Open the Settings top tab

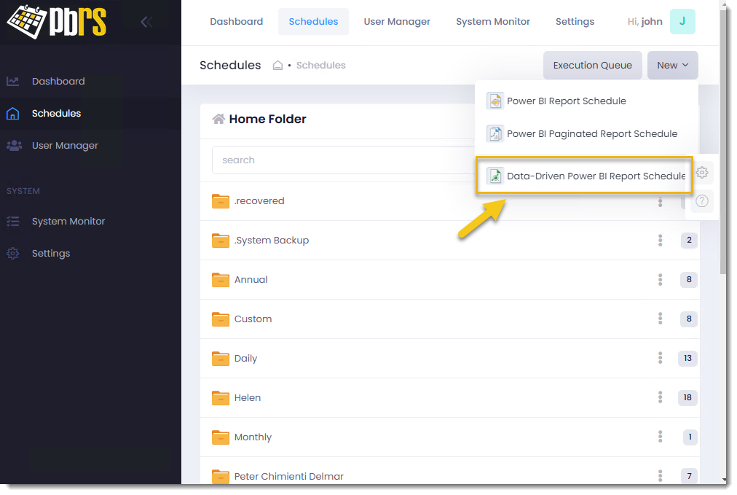pos(575,22)
